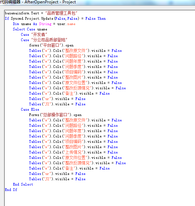Click the Forms("总部操作窗口").open line
Viewport: 195px width, 206px height.
(x=55, y=115)
